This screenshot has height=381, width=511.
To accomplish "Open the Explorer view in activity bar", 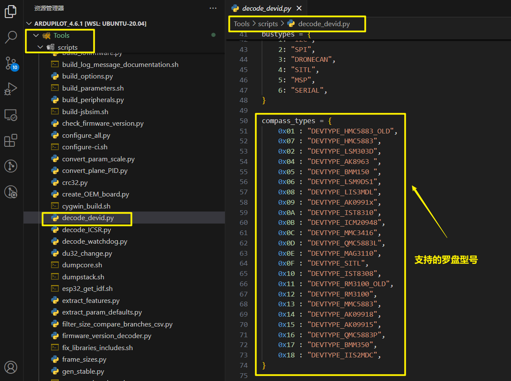I will pos(11,12).
